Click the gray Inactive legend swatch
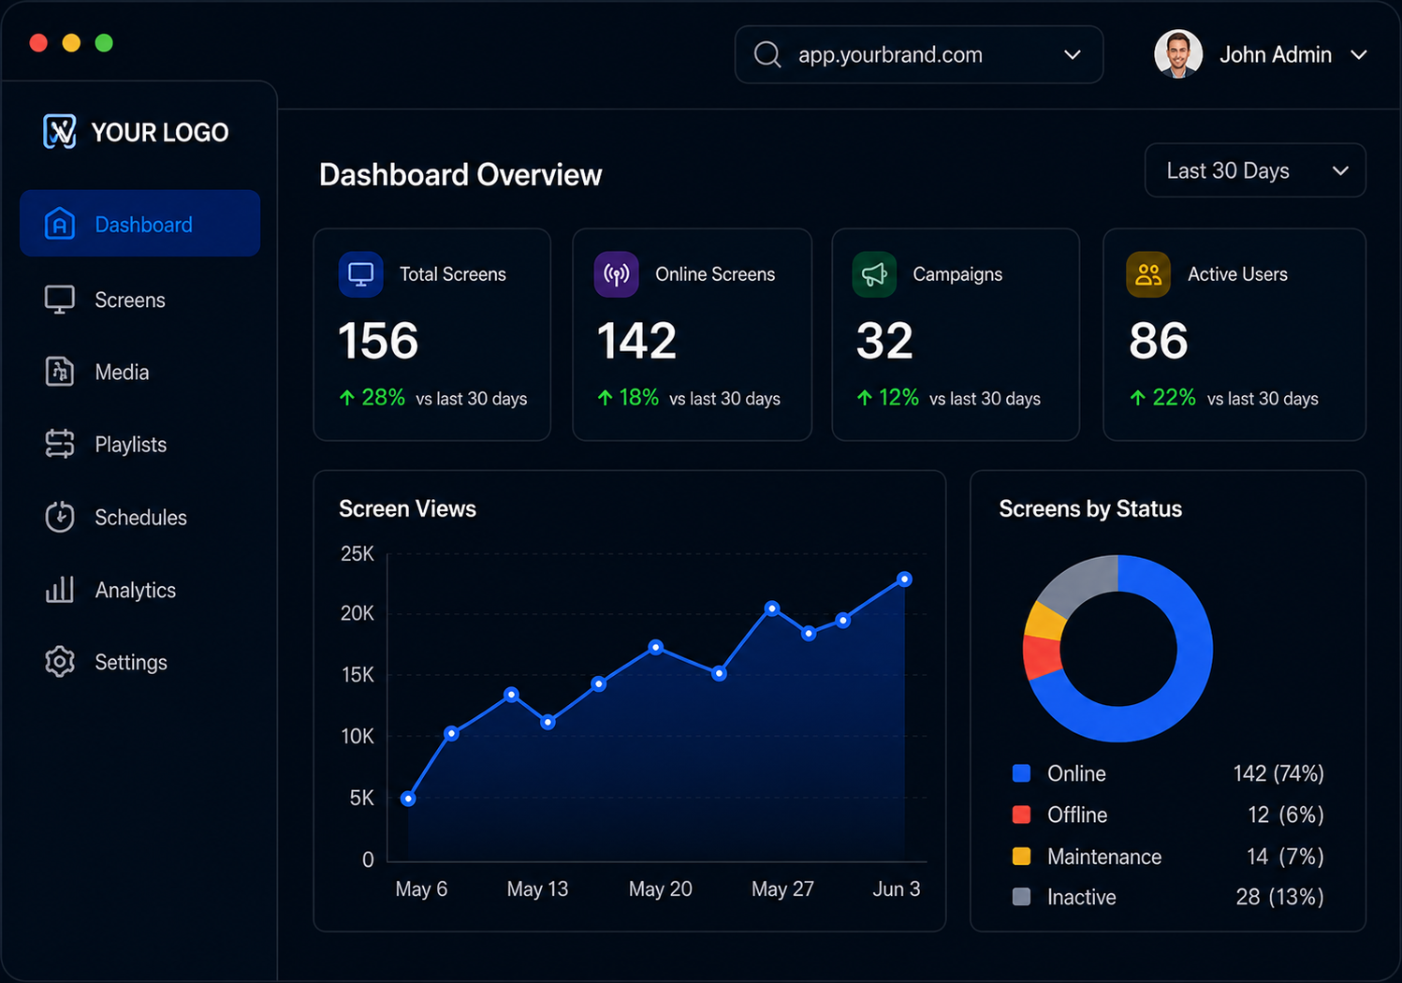Image resolution: width=1402 pixels, height=983 pixels. [1022, 897]
